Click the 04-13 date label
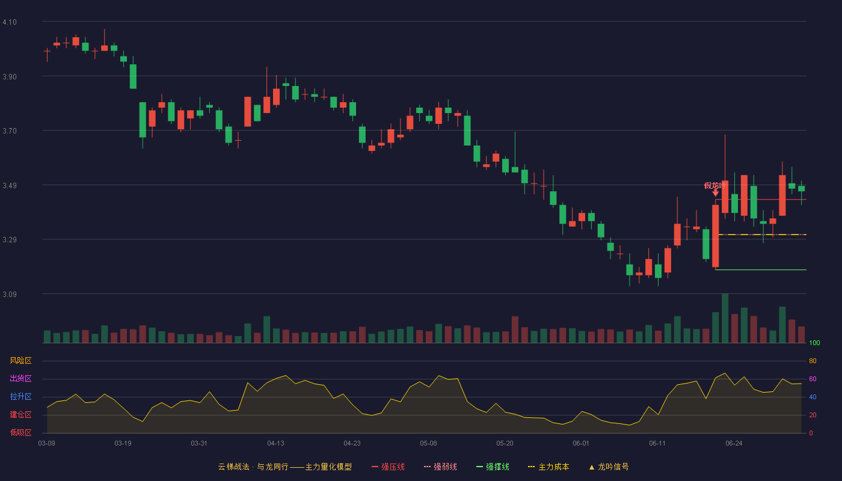This screenshot has height=481, width=842. click(x=275, y=443)
